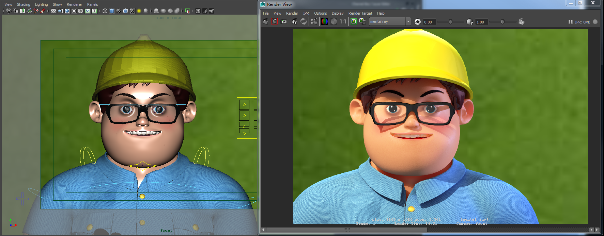Viewport: 604px width, 236px height.
Task: Toggle the Safe Title display
Action: pyautogui.click(x=94, y=11)
